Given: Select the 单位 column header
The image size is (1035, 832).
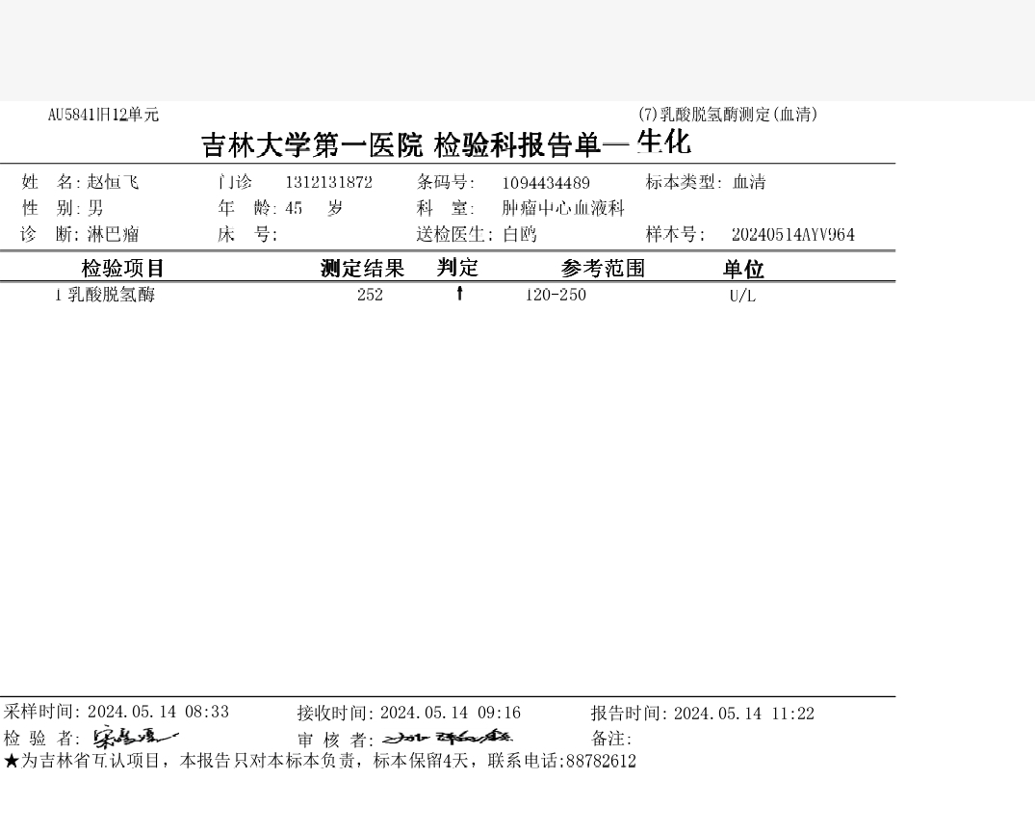Looking at the screenshot, I should coord(743,269).
